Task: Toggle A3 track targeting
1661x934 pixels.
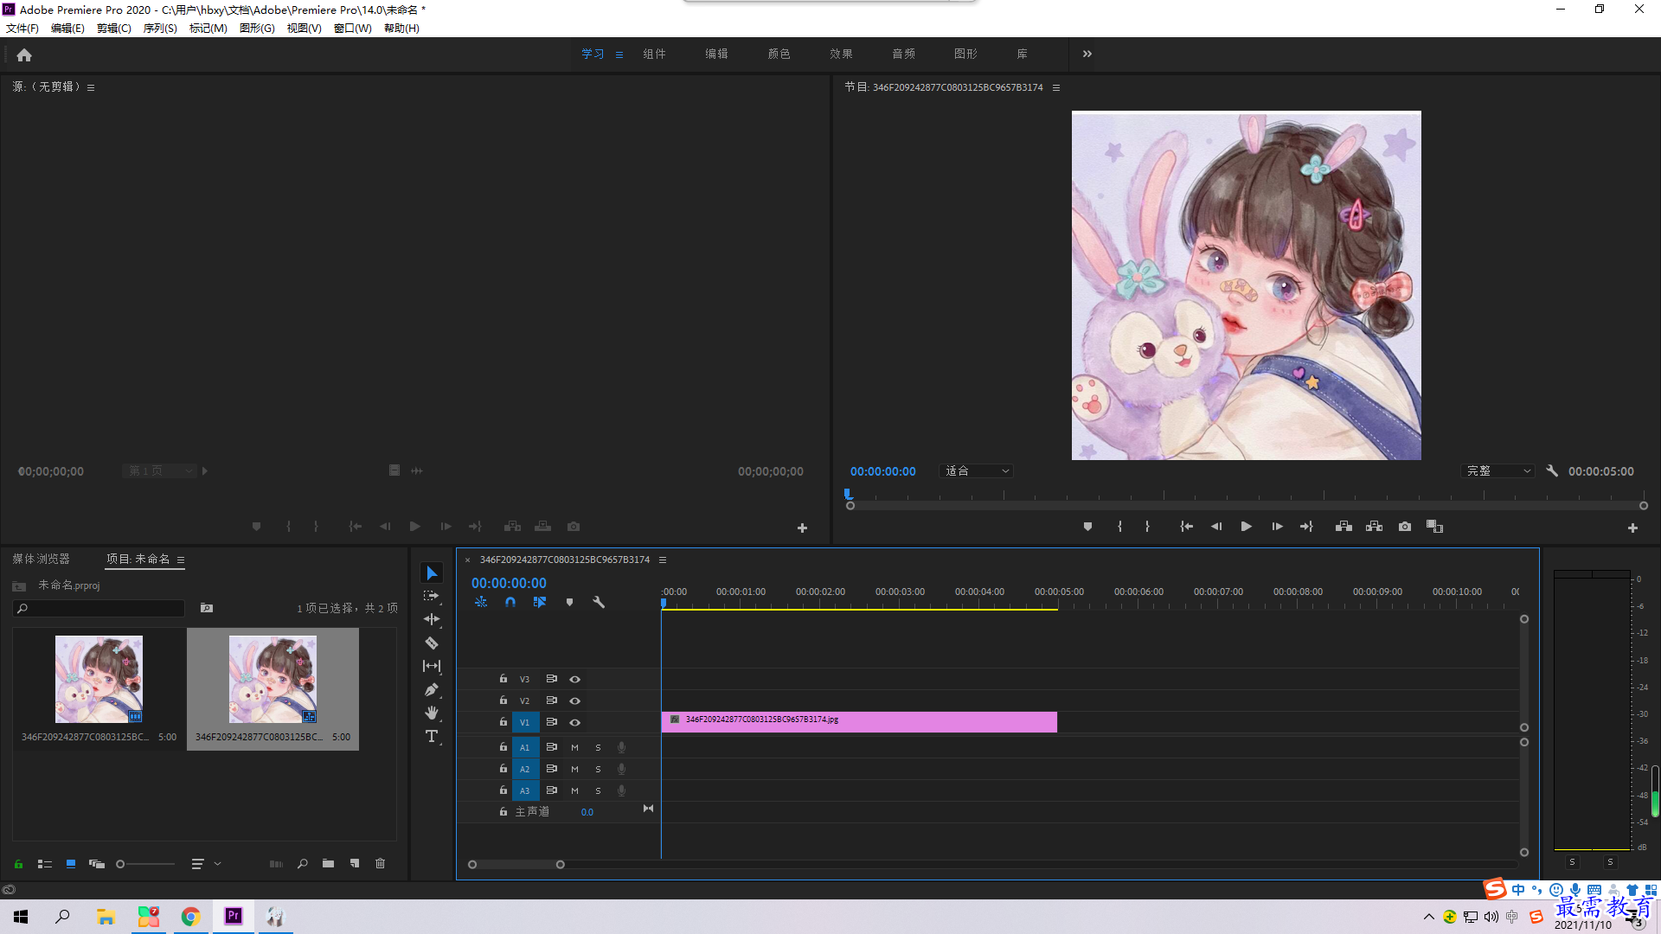Action: tap(524, 790)
